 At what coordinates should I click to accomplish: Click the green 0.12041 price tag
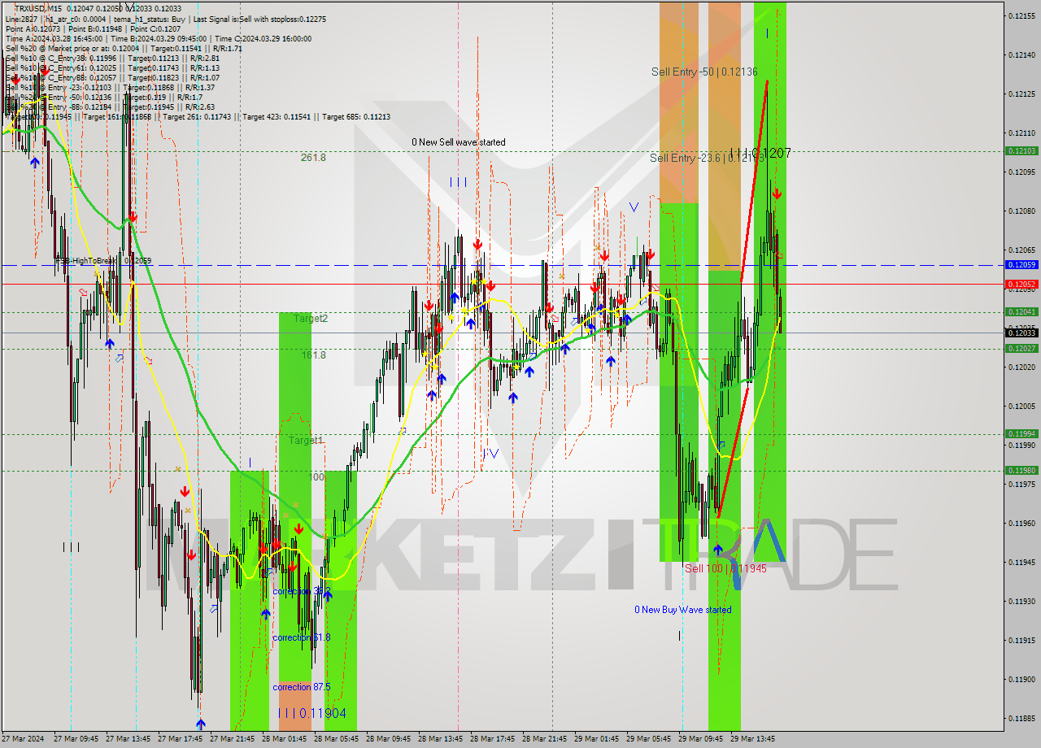(1021, 312)
